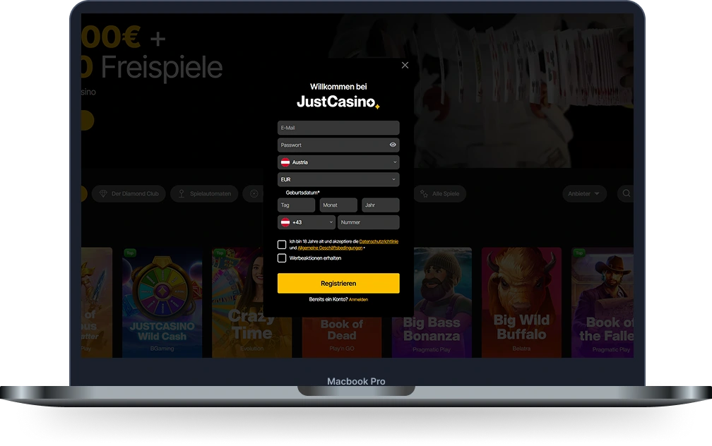Click the Austrian flag beside +43

click(x=285, y=222)
